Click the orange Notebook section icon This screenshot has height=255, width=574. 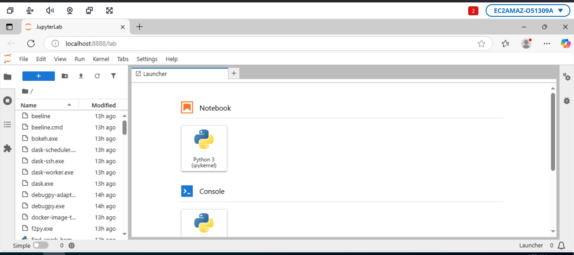[187, 107]
